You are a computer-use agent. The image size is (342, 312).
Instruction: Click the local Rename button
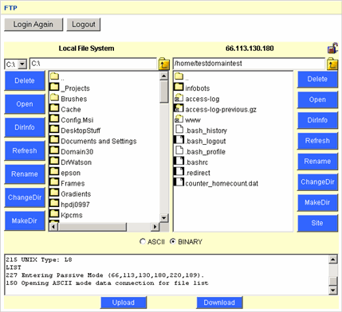25,174
